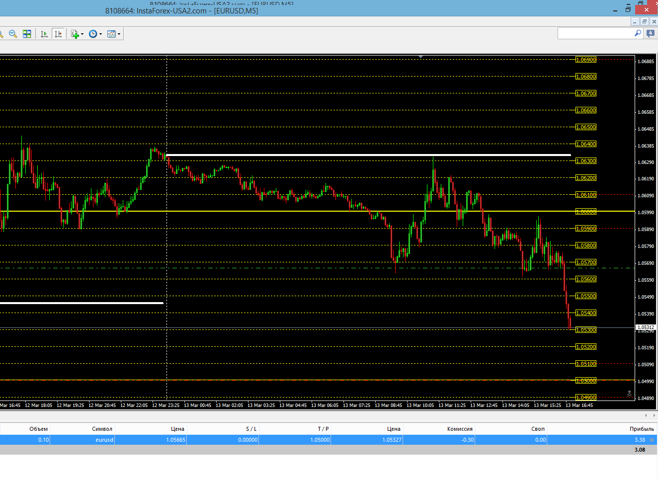Click the total balance 3.08

pos(640,450)
